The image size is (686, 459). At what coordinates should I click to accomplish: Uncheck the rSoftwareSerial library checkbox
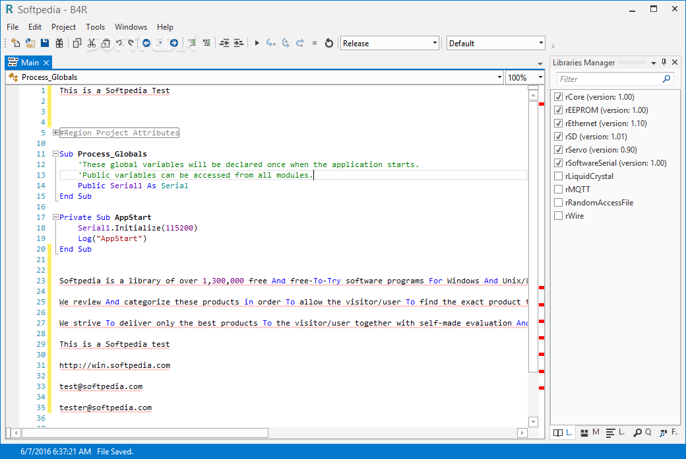(558, 163)
